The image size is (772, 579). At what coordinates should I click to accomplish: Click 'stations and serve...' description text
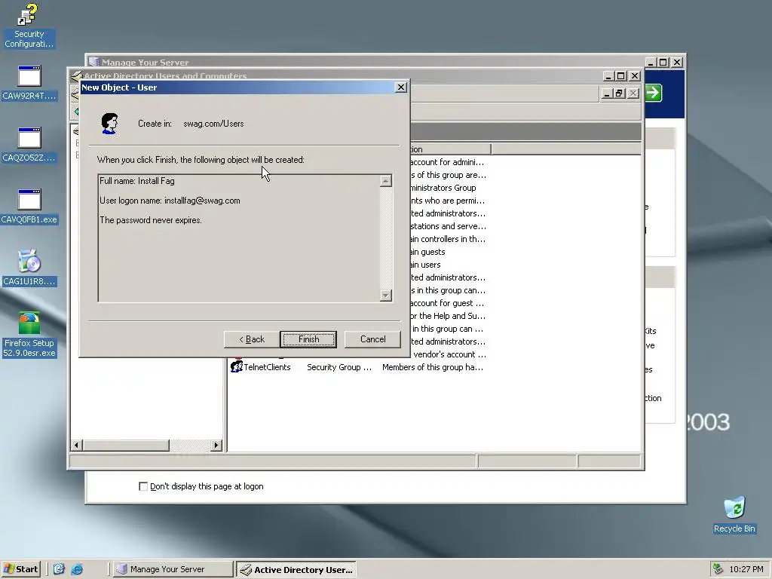point(448,226)
